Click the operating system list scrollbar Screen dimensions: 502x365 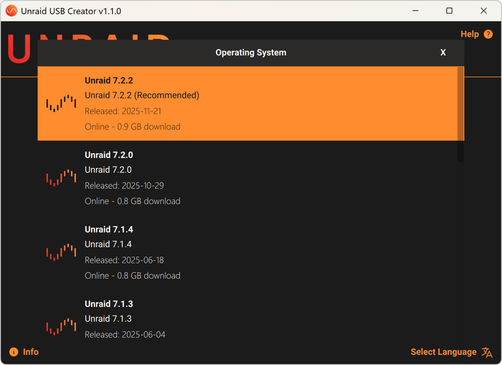(x=460, y=115)
